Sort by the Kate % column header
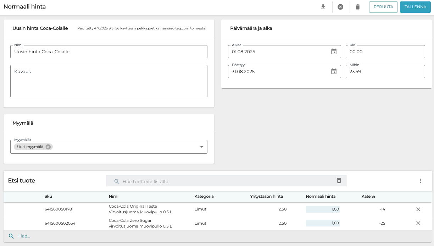Image resolution: width=434 pixels, height=246 pixels. 368,196
